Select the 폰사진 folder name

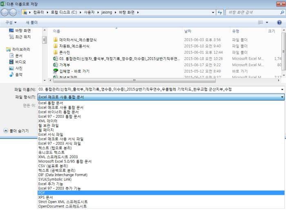(65, 52)
